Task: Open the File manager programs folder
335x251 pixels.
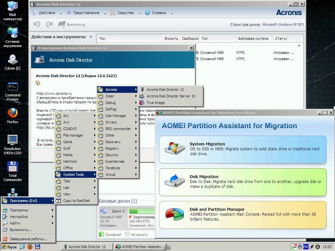Action: [76, 135]
